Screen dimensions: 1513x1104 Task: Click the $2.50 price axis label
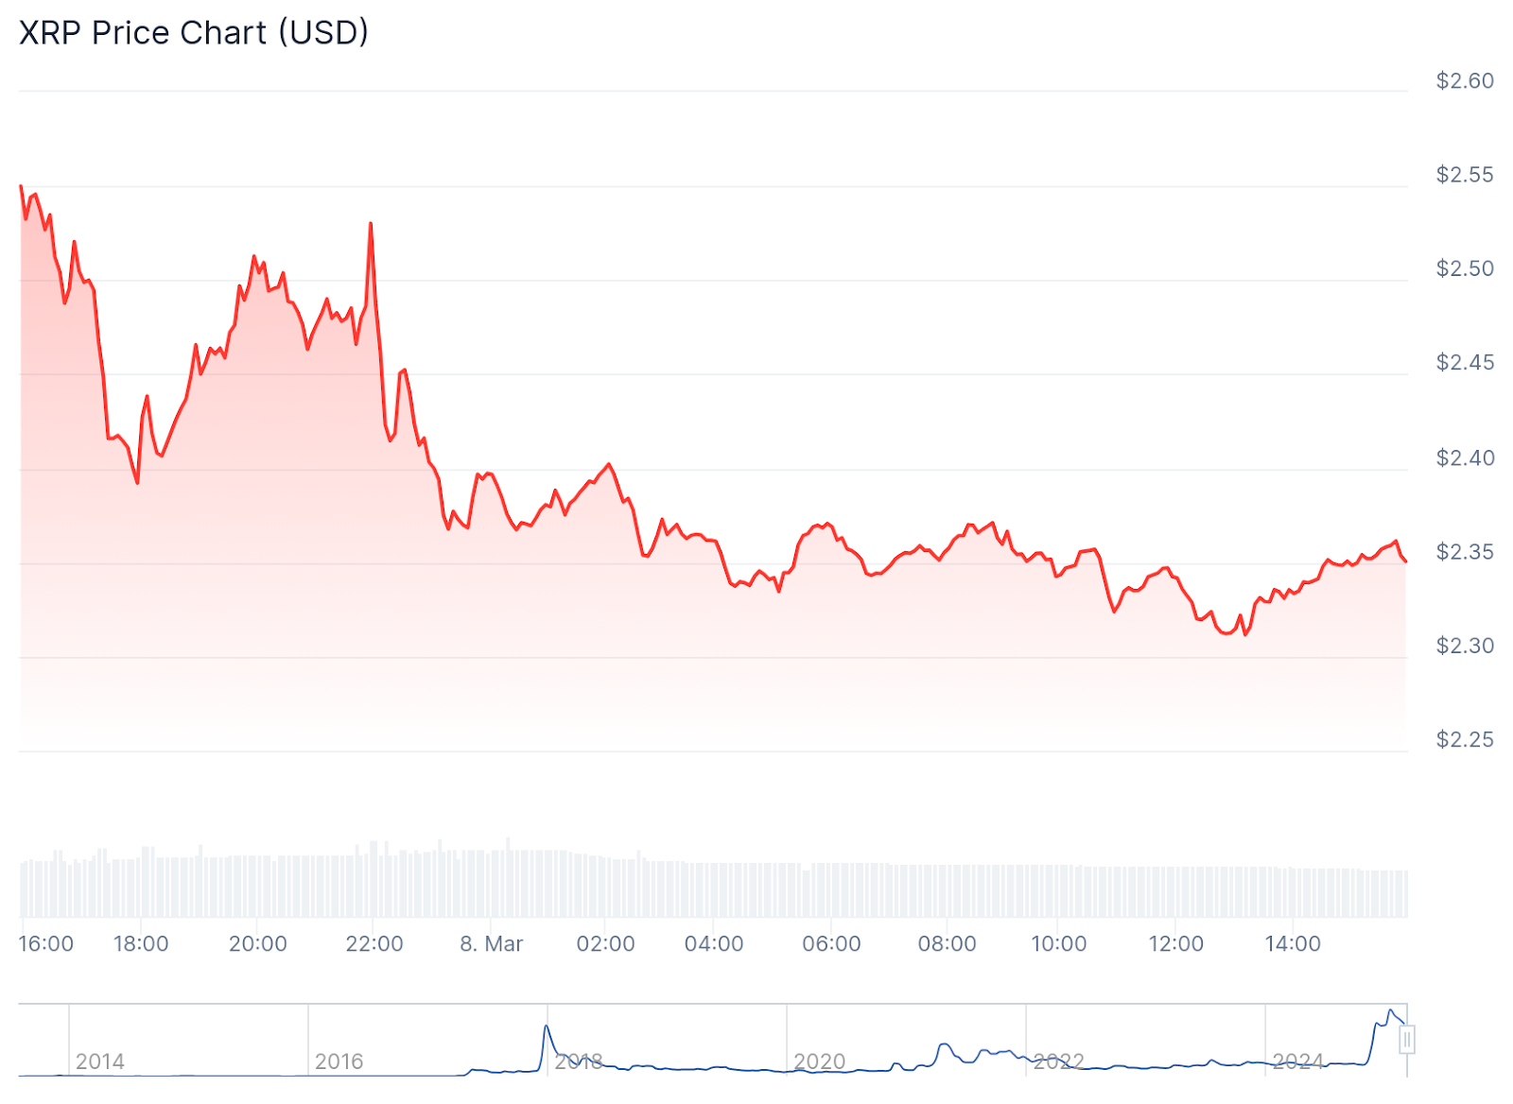coord(1465,268)
